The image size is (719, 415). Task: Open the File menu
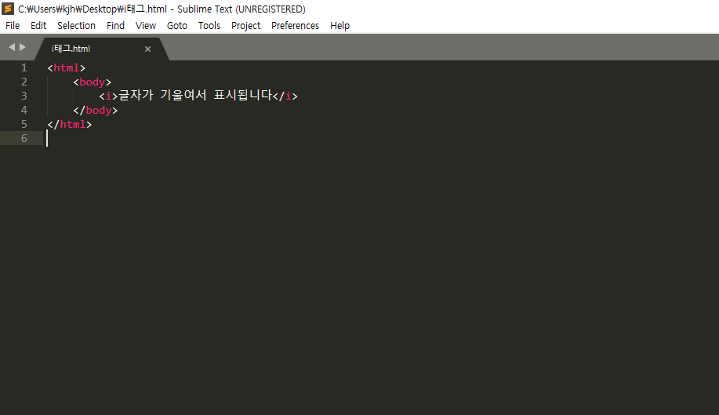(13, 26)
